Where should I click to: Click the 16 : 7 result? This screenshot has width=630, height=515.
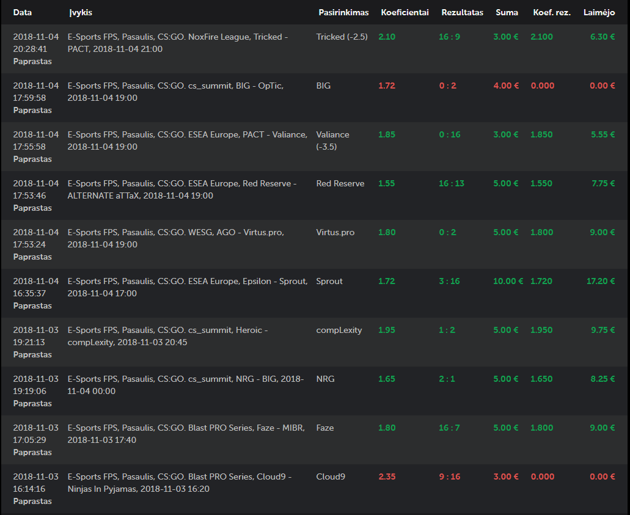pyautogui.click(x=449, y=428)
